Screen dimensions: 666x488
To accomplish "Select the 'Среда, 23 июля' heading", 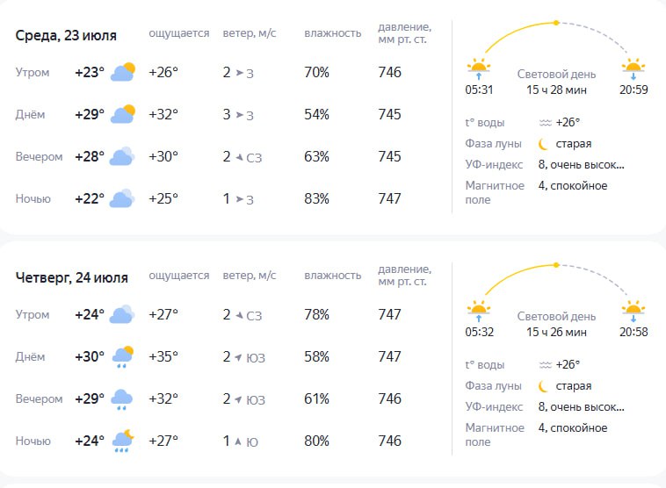I will (66, 35).
